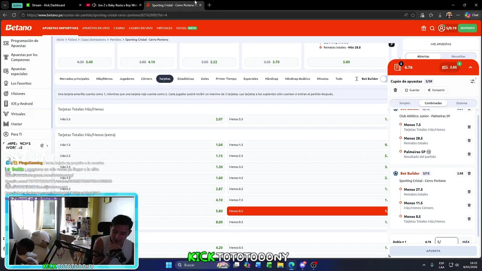The width and height of the screenshot is (482, 271).
Task: Open the search magnifier in Betano header
Action: click(x=432, y=28)
